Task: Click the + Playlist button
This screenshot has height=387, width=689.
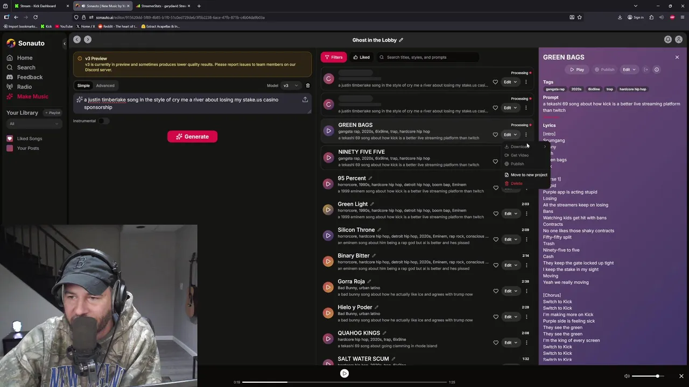Action: tap(53, 113)
